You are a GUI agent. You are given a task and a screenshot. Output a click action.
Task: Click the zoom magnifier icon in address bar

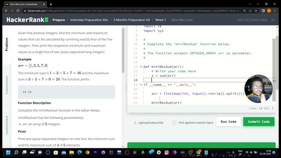pos(245,11)
